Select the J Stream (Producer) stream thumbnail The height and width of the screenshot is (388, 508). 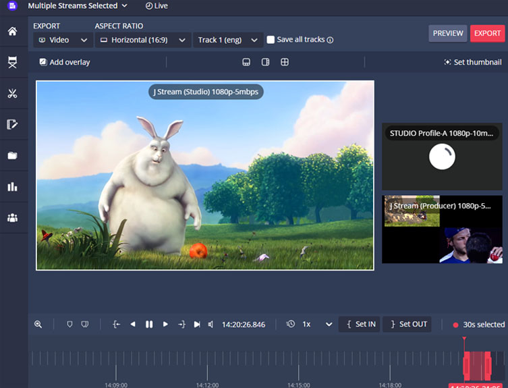pyautogui.click(x=442, y=229)
